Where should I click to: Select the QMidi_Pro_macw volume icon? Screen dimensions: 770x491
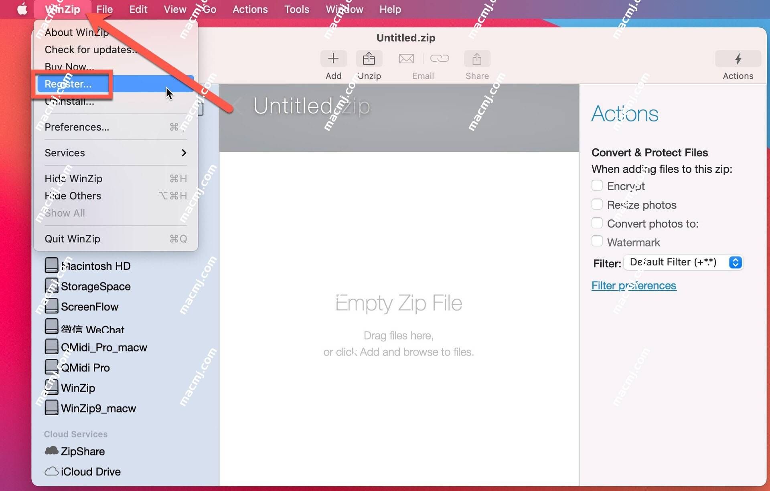[x=51, y=347]
